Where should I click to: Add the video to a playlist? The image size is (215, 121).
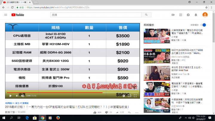coord(129,112)
